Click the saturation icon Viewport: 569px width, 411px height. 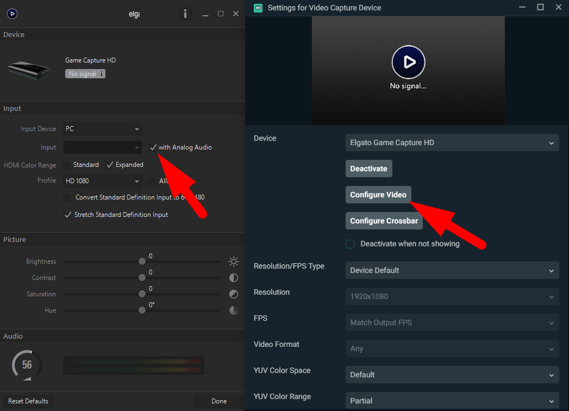234,294
